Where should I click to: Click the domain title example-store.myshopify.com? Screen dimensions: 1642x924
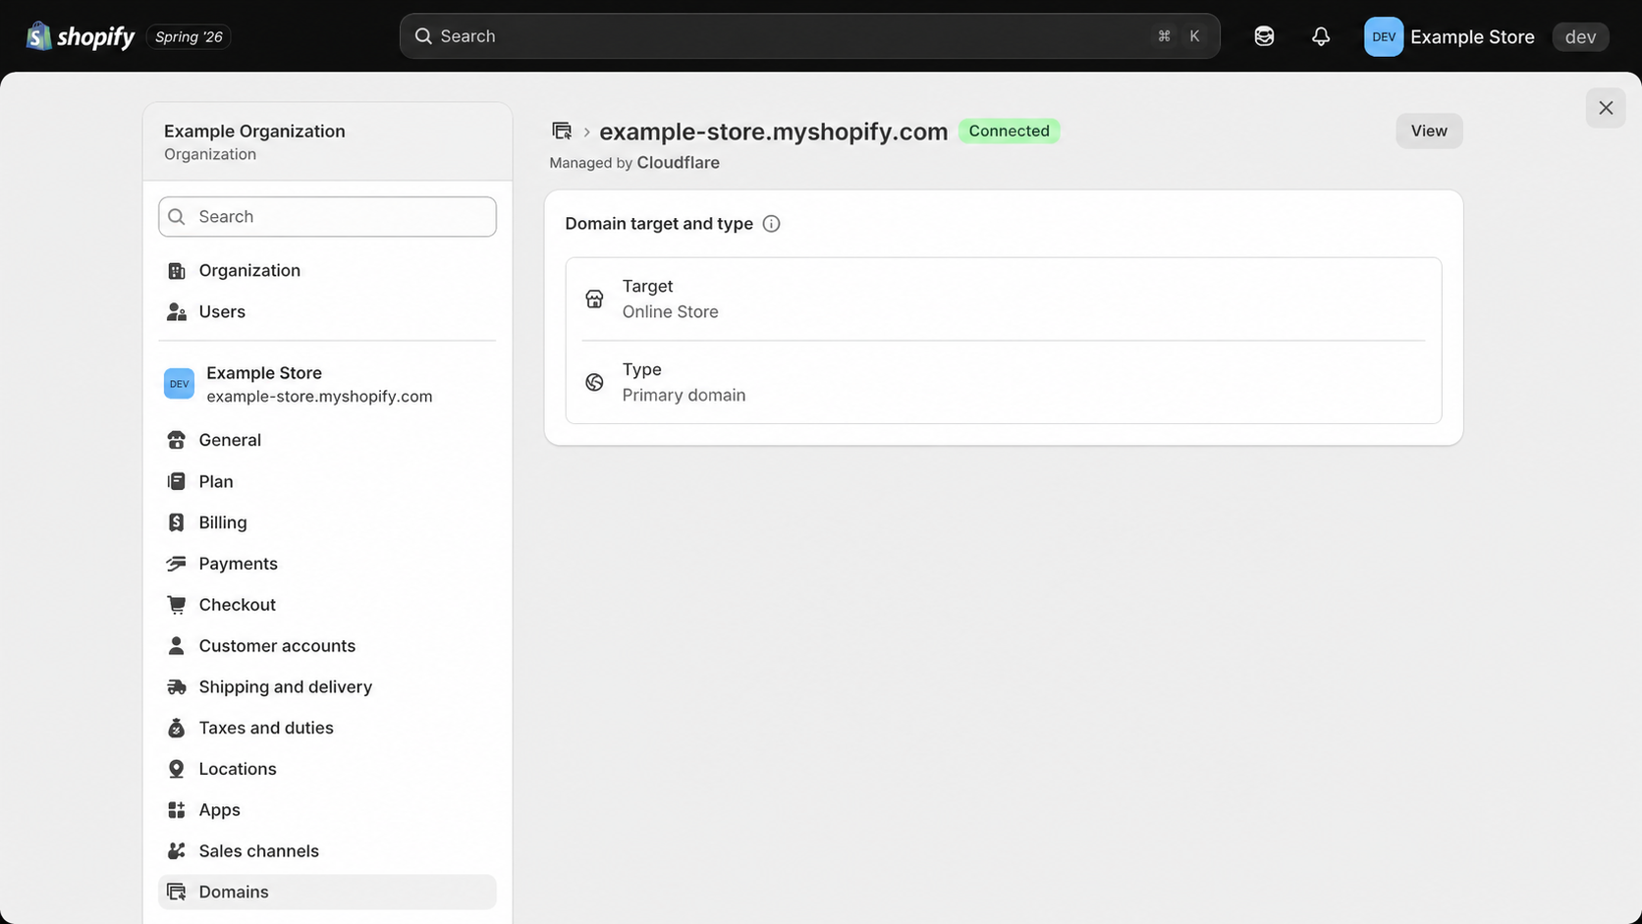tap(773, 132)
